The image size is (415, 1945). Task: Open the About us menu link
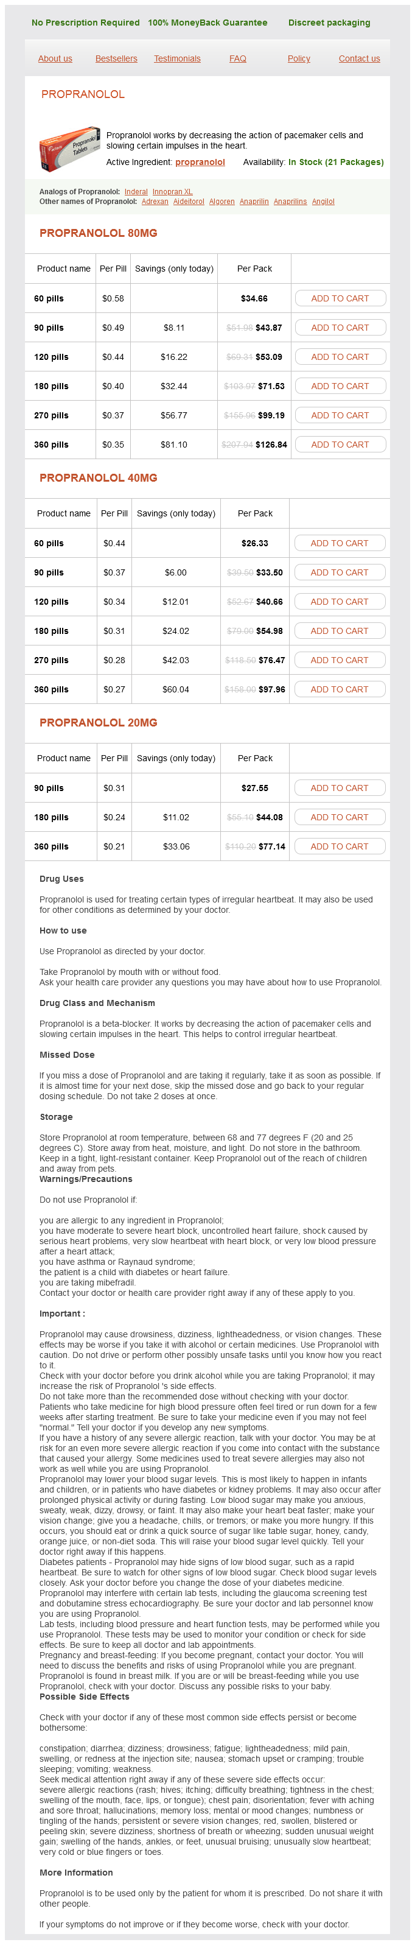[x=55, y=59]
